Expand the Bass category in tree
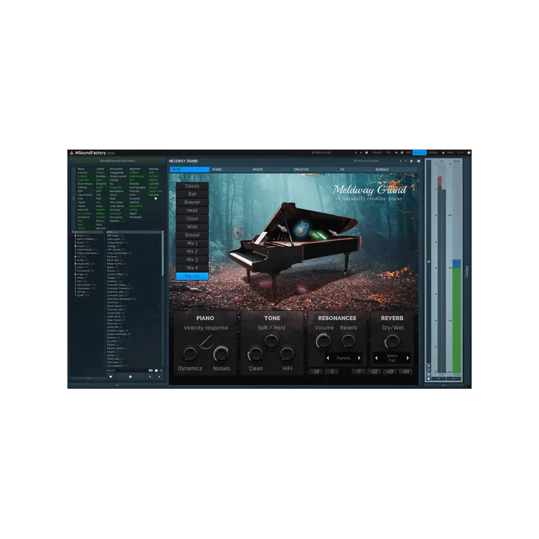This screenshot has height=539, width=539. pos(75,235)
